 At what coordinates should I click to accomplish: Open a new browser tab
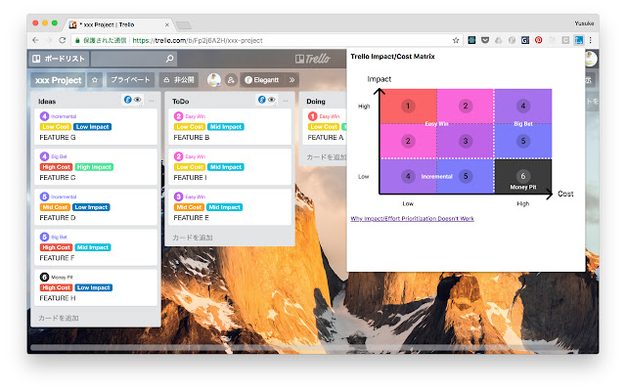point(184,25)
